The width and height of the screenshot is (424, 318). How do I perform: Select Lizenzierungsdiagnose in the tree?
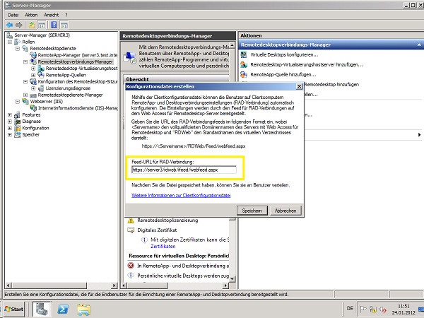[68, 88]
